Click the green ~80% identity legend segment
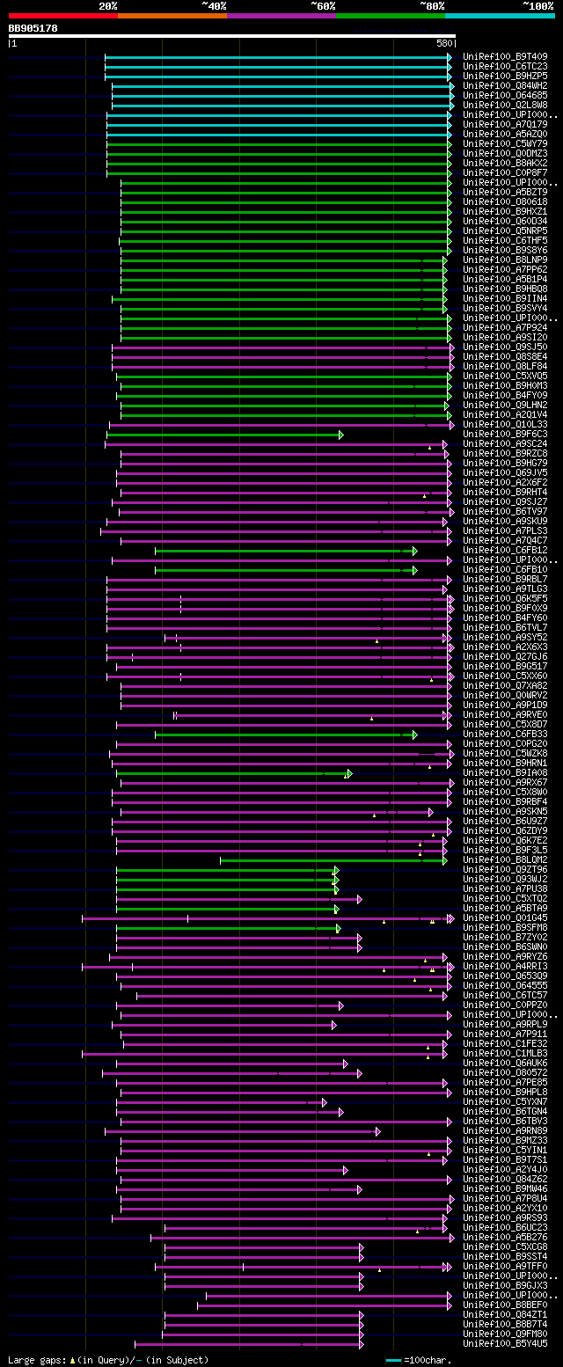Viewport: 563px width, 1367px height. (x=391, y=16)
